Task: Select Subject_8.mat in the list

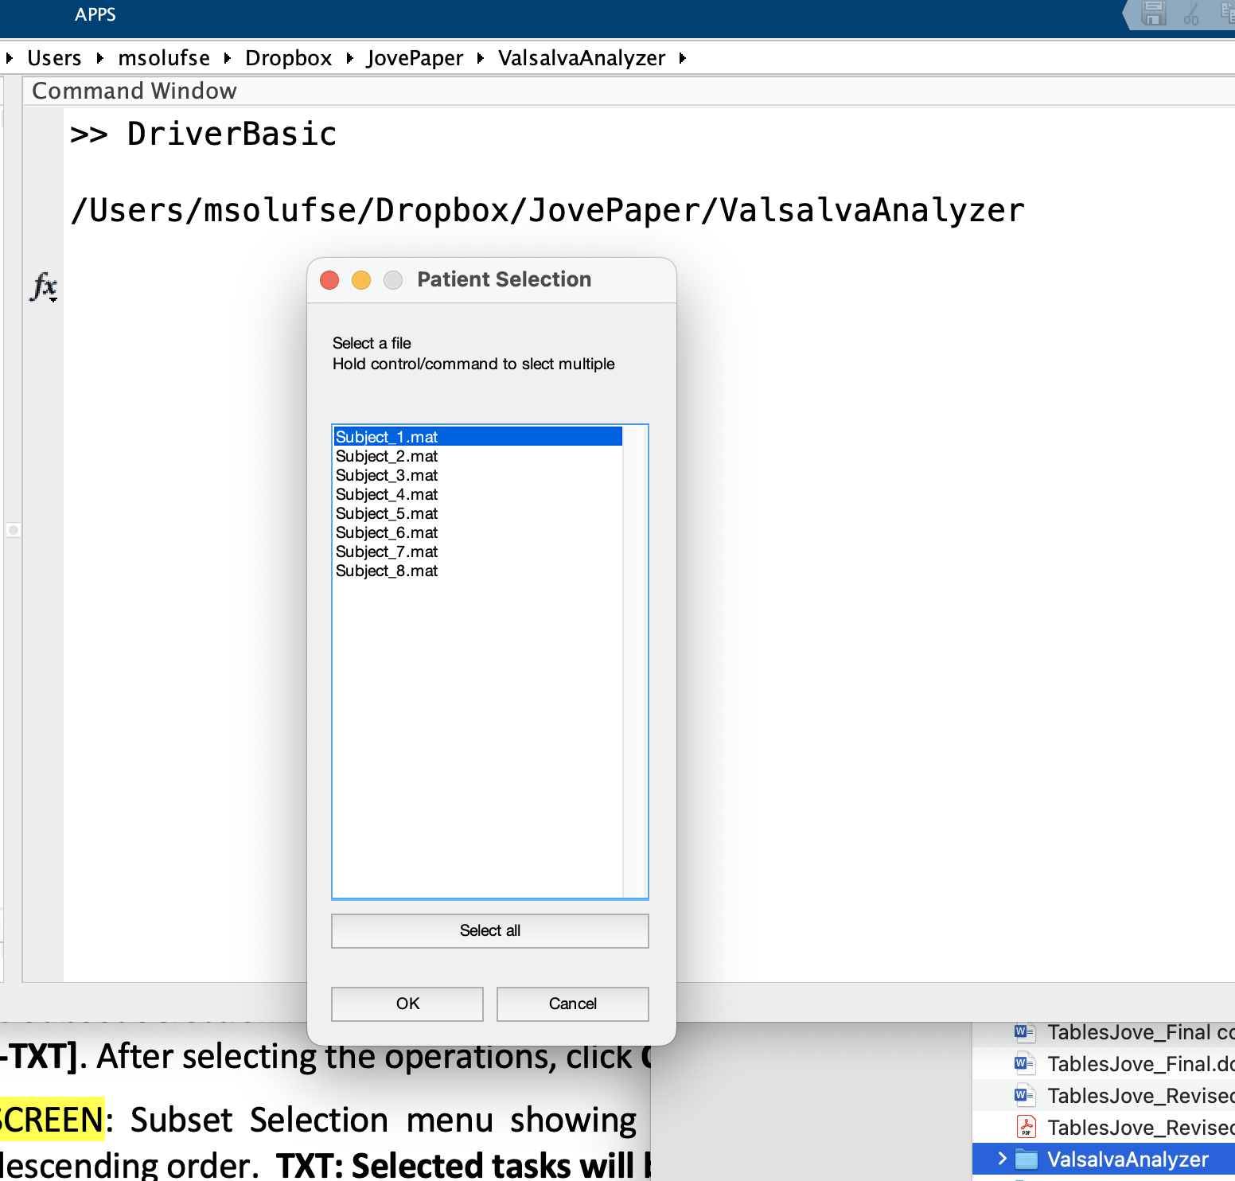Action: point(477,571)
